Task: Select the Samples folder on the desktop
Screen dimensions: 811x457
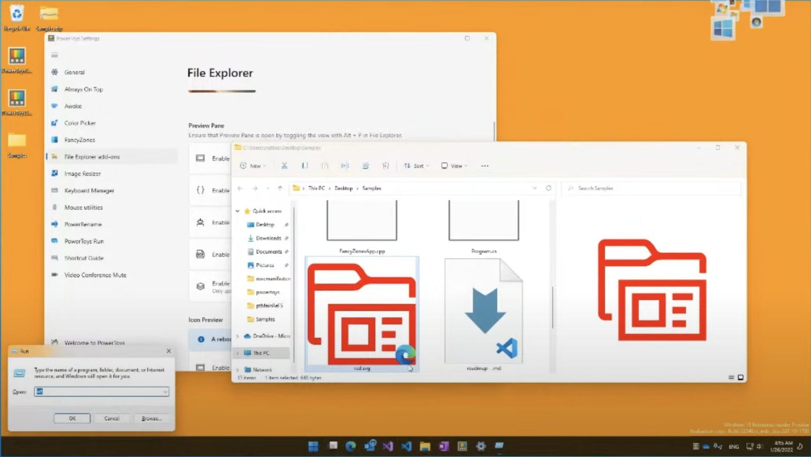Action: (x=17, y=145)
